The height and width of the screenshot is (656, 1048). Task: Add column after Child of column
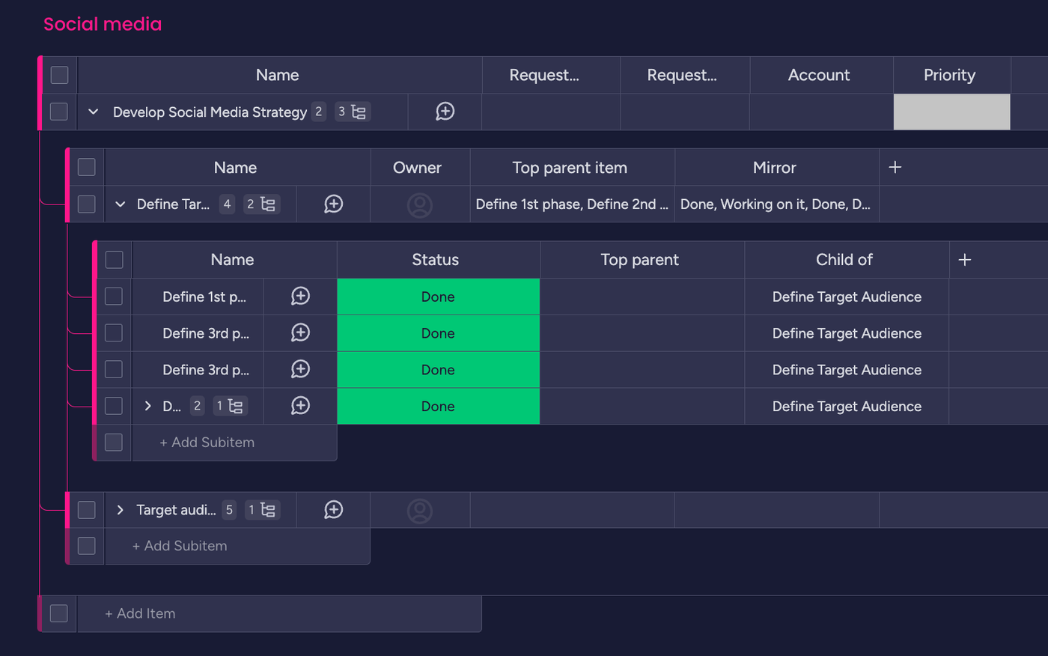pyautogui.click(x=965, y=260)
